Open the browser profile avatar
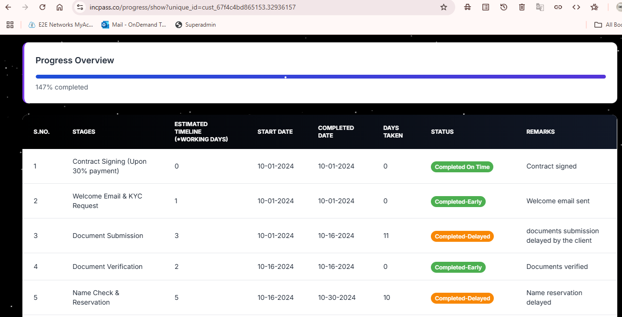The width and height of the screenshot is (622, 317). [x=619, y=7]
